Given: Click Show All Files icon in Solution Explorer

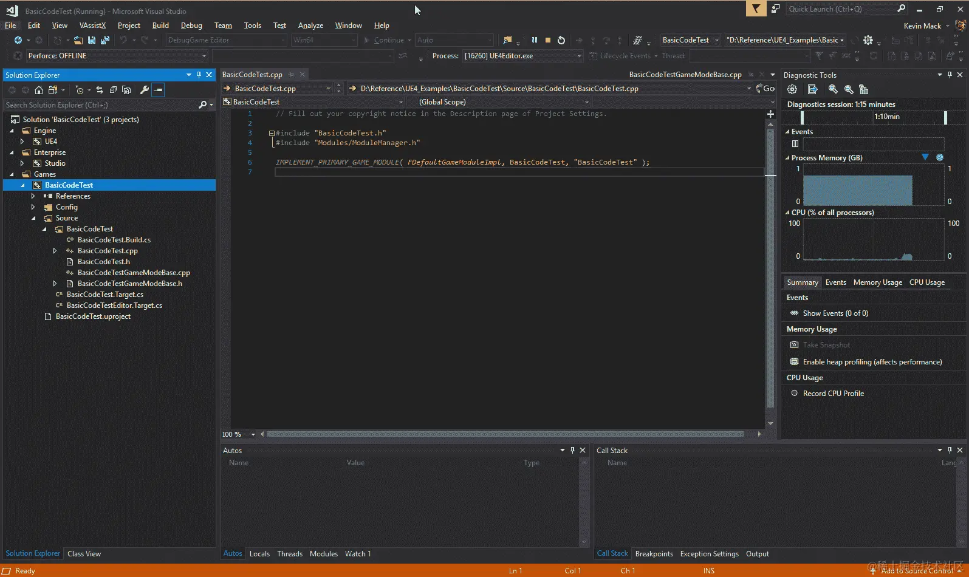Looking at the screenshot, I should pos(126,90).
